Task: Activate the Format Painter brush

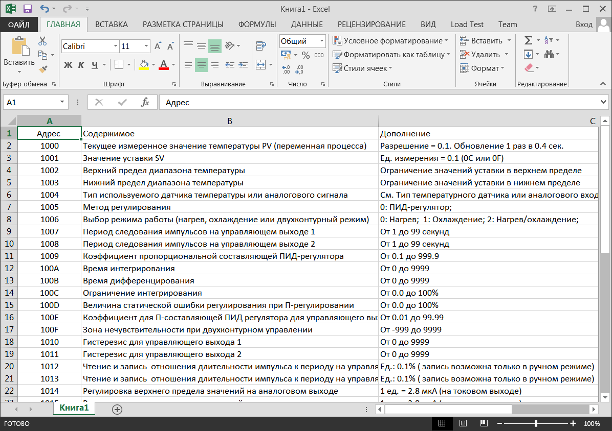Action: pyautogui.click(x=42, y=69)
